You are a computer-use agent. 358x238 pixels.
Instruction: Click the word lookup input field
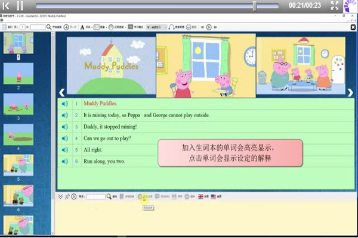coord(96,196)
